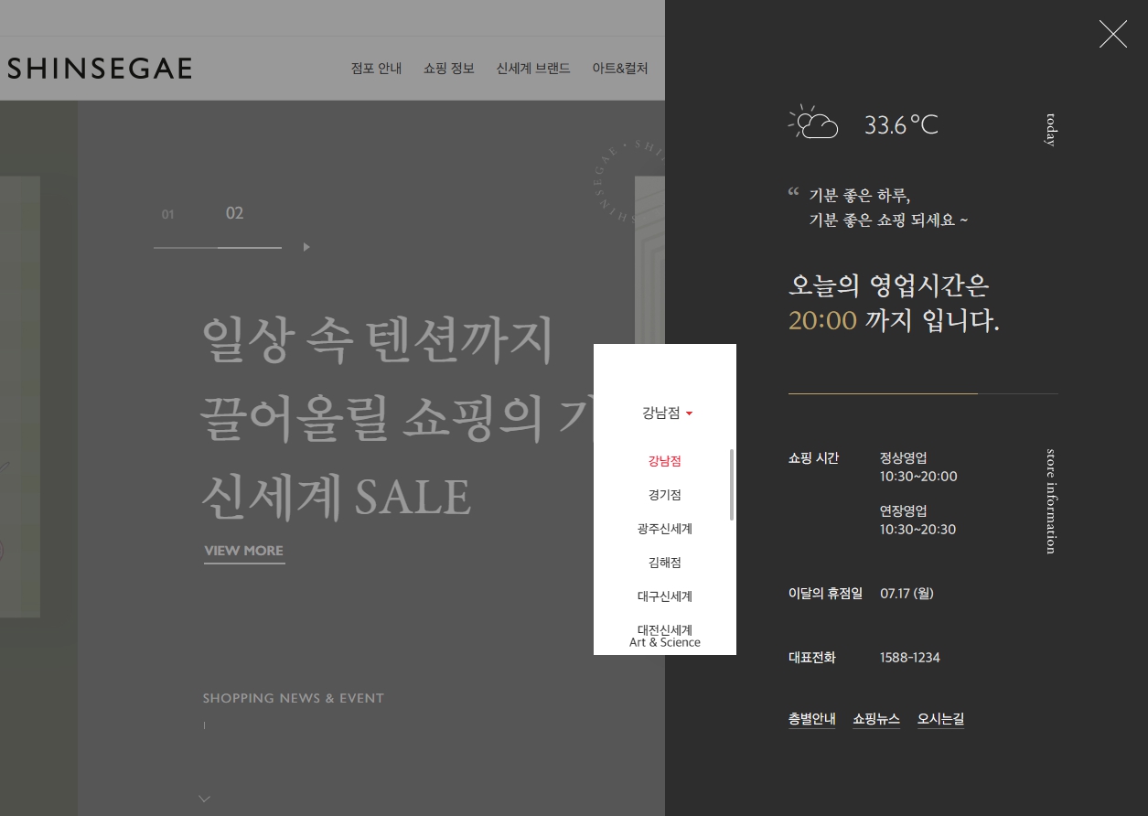Screen dimensions: 1148x816
Task: Open the 강남점 store selector dropdown
Action: coord(667,413)
